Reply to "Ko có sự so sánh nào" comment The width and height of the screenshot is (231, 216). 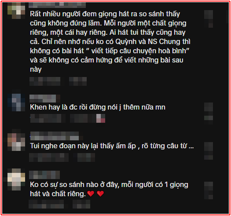tap(81, 204)
